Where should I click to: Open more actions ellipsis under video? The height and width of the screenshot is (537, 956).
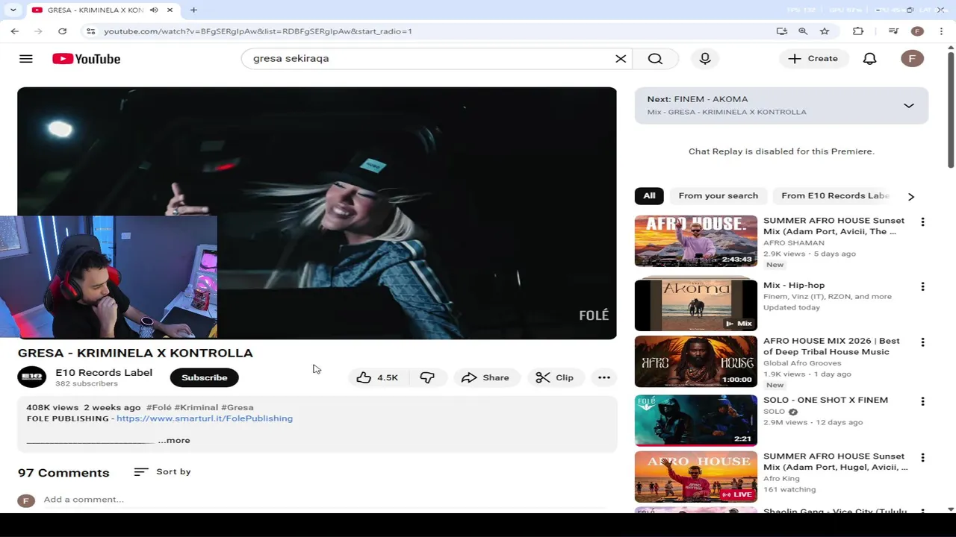coord(603,377)
